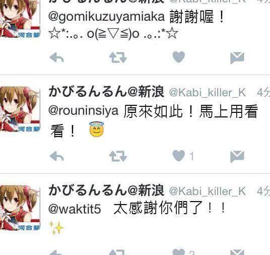Send the @gomikuzuyamiaka tweet via direct message
Screen dimensions: 270x255
(237, 58)
